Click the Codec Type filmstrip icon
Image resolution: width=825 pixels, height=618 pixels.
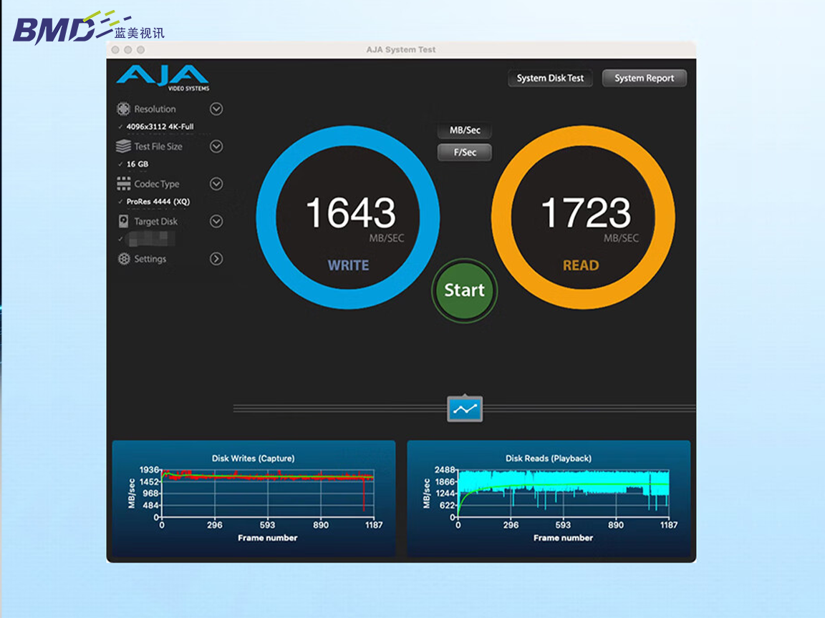point(123,184)
